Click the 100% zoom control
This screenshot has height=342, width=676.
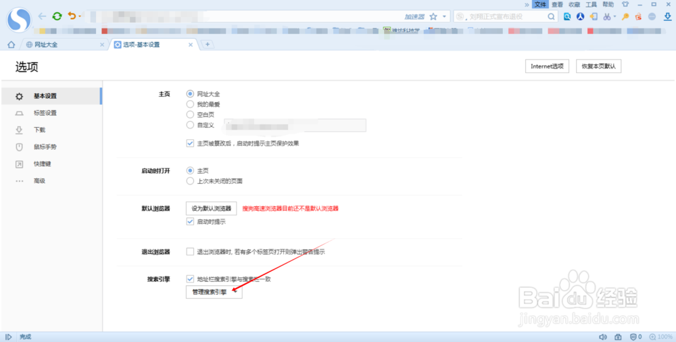[x=660, y=337]
